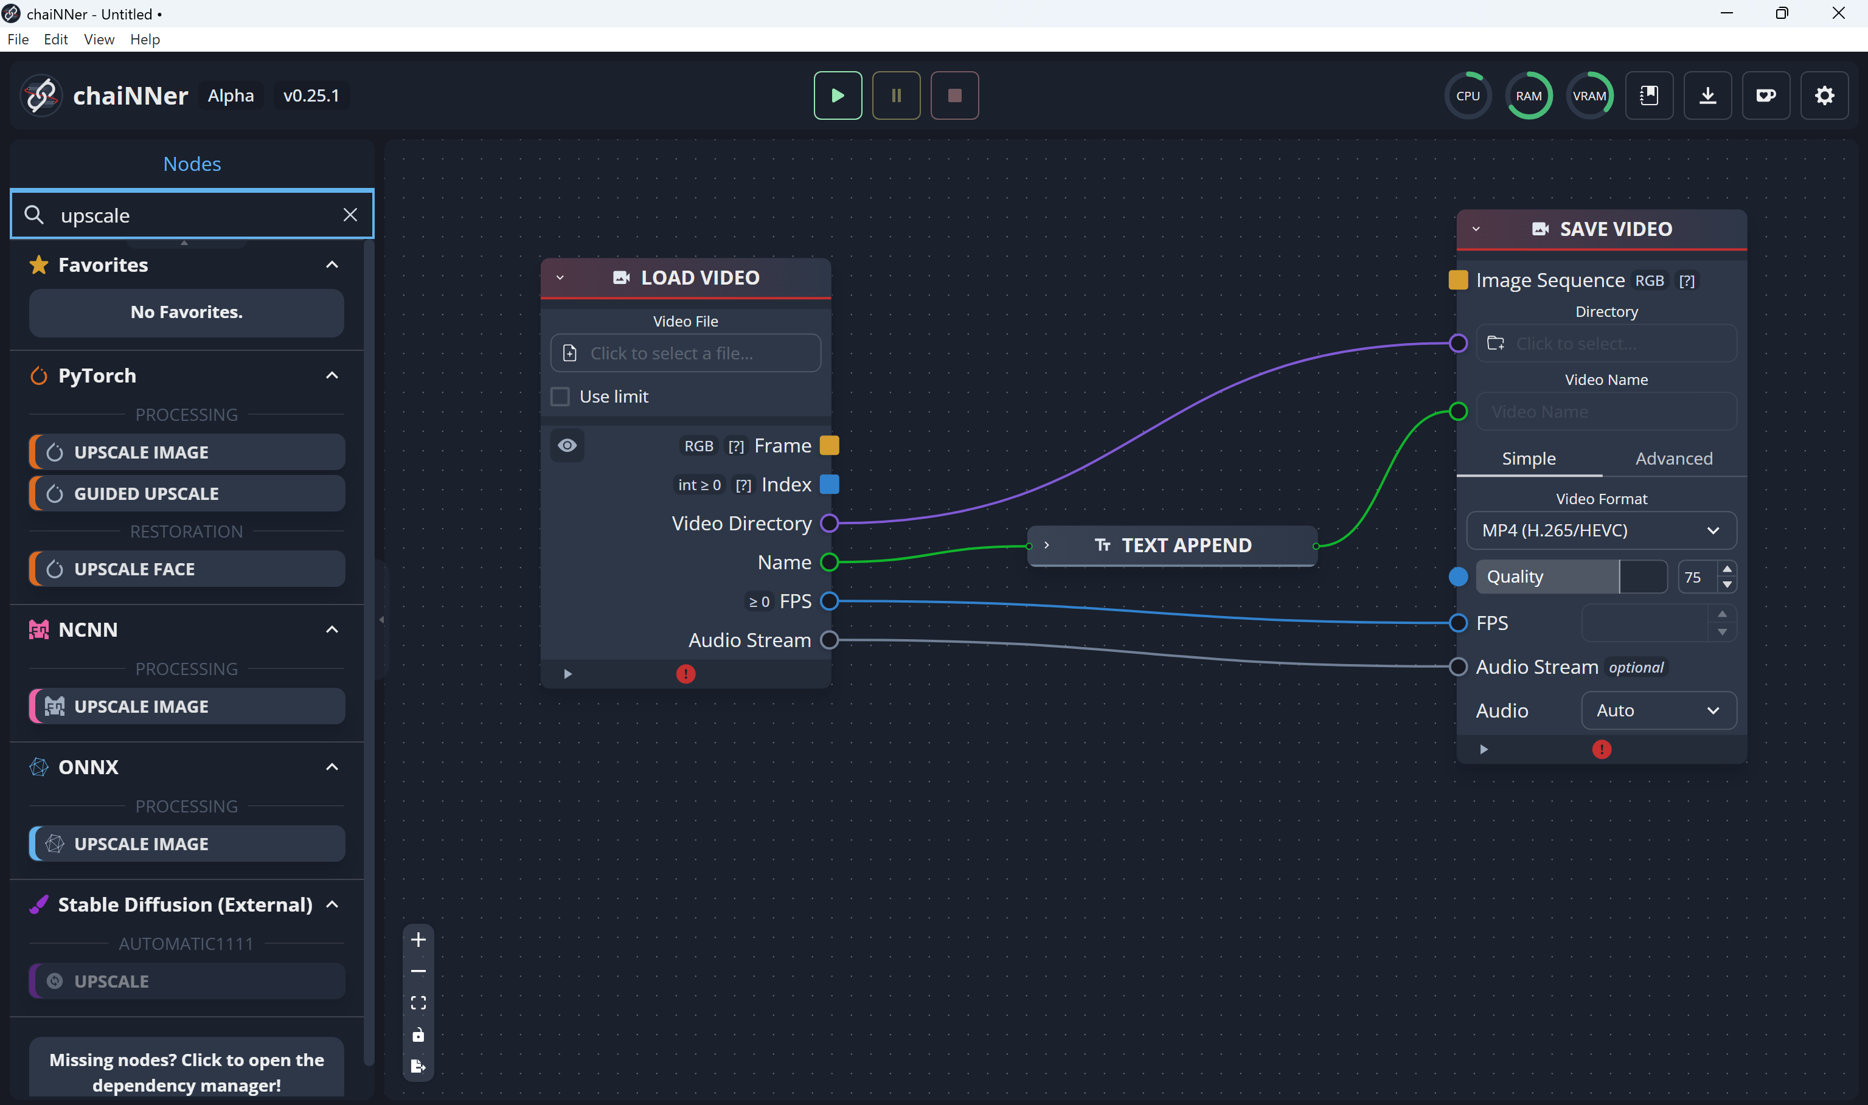Collapse the NCNN section

[x=332, y=630]
